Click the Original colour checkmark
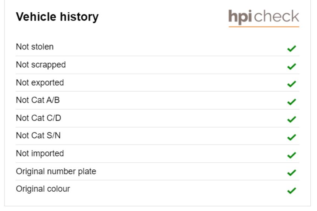Image resolution: width=317 pixels, height=211 pixels. (x=292, y=191)
